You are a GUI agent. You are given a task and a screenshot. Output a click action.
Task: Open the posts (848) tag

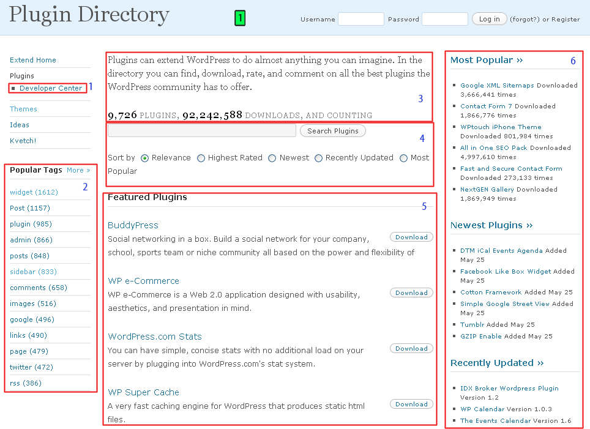pos(30,256)
